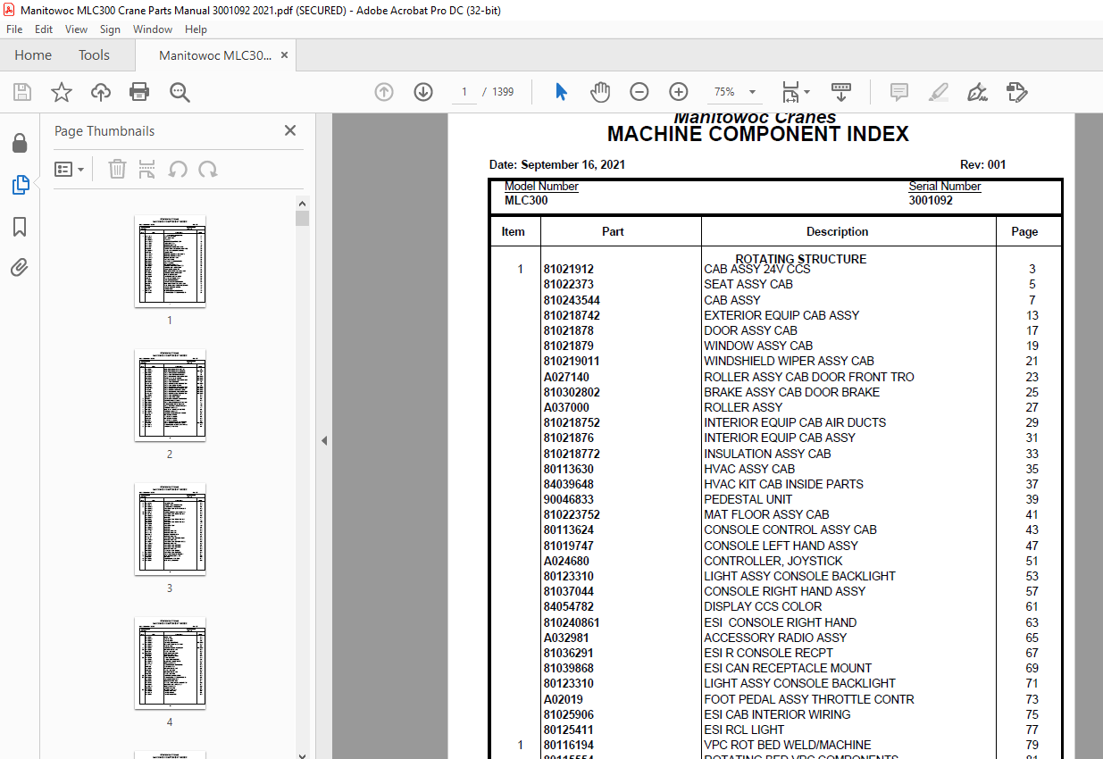Viewport: 1103px width, 759px height.
Task: Switch to the Home tab
Action: coord(33,55)
